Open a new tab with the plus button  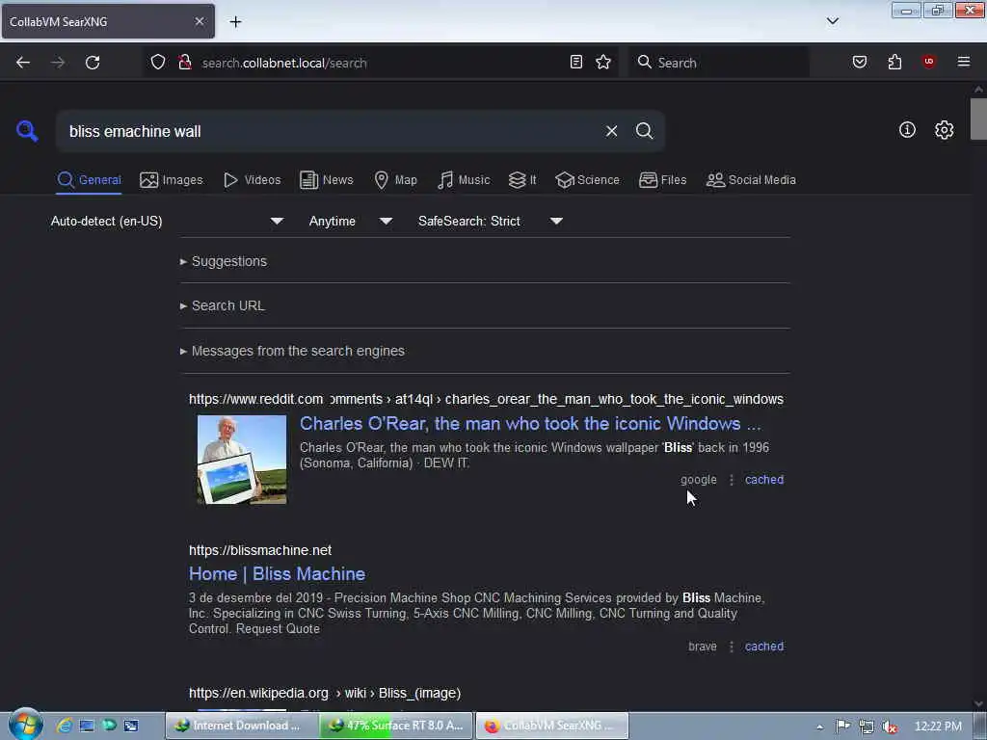point(235,22)
